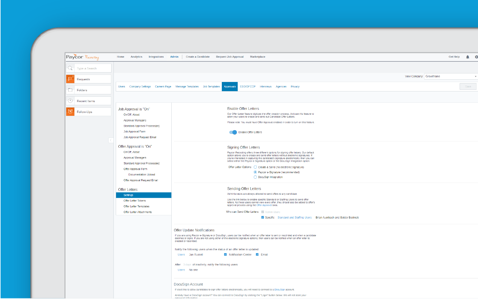Switch to the Company Settings tab

[140, 87]
